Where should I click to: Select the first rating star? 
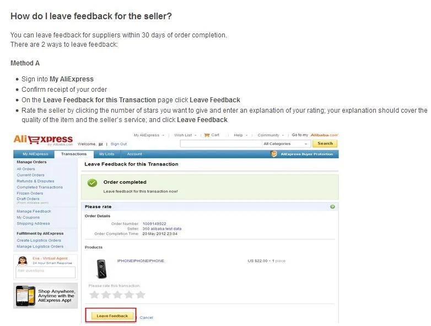(94, 295)
